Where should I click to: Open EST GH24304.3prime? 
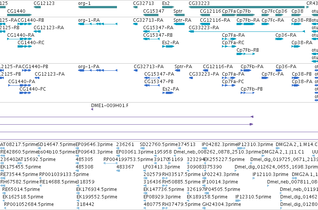[x=203, y=208]
